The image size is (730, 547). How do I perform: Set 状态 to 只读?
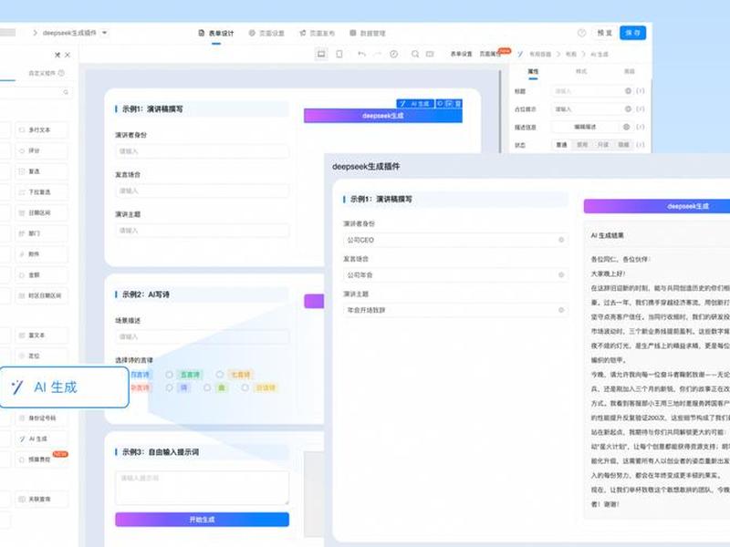click(603, 145)
